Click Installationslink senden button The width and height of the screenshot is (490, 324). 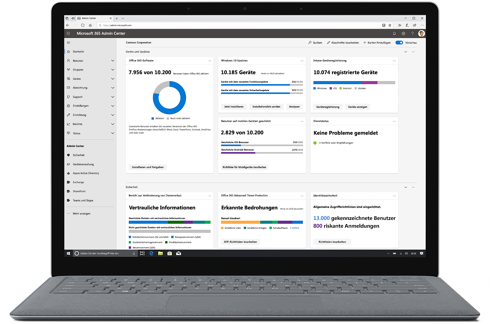click(266, 107)
